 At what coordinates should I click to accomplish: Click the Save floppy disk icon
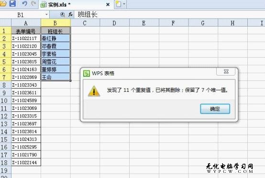coord(12,3)
